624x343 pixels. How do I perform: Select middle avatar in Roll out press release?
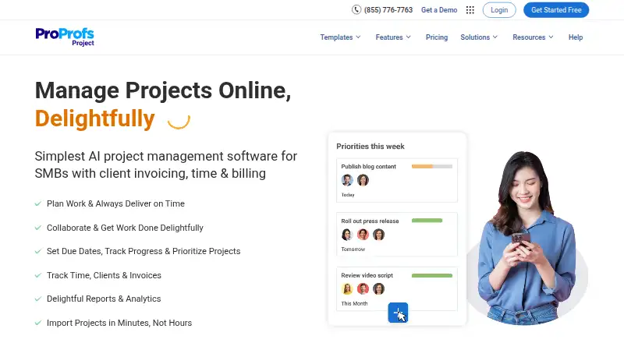pyautogui.click(x=363, y=235)
